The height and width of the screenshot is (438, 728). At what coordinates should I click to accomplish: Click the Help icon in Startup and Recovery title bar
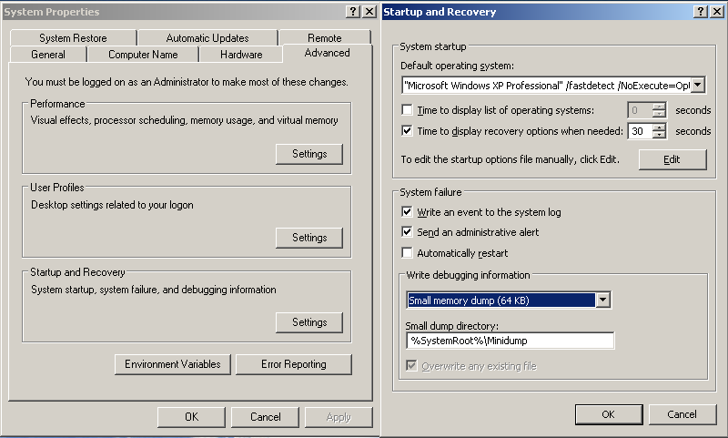[x=702, y=12]
